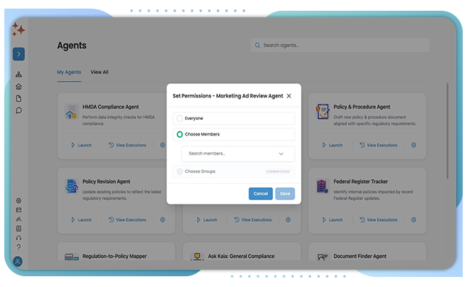Open the Policy & Procedure Agent title

[361, 107]
